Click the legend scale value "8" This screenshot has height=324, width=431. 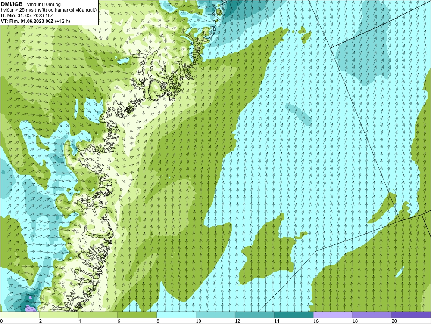tap(158, 321)
